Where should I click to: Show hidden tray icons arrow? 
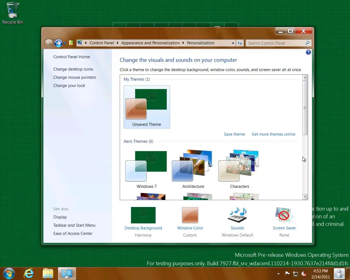tap(278, 274)
